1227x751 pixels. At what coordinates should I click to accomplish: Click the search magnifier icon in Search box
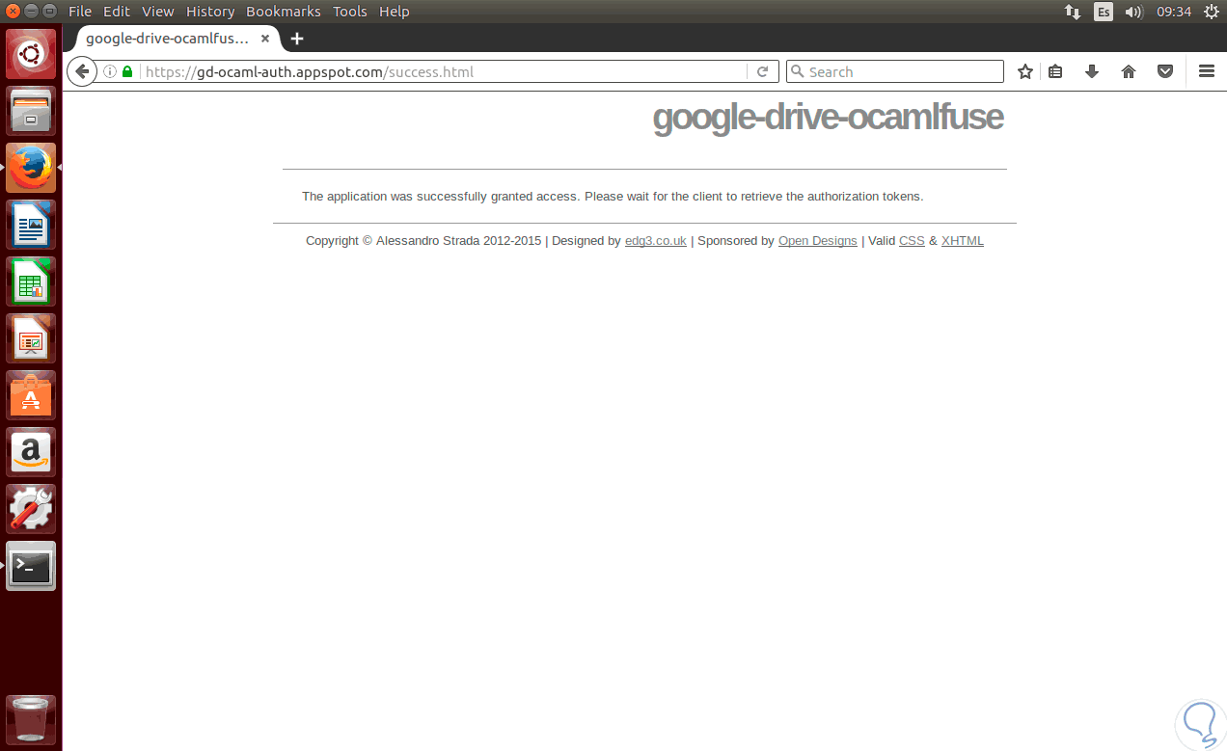(x=797, y=71)
